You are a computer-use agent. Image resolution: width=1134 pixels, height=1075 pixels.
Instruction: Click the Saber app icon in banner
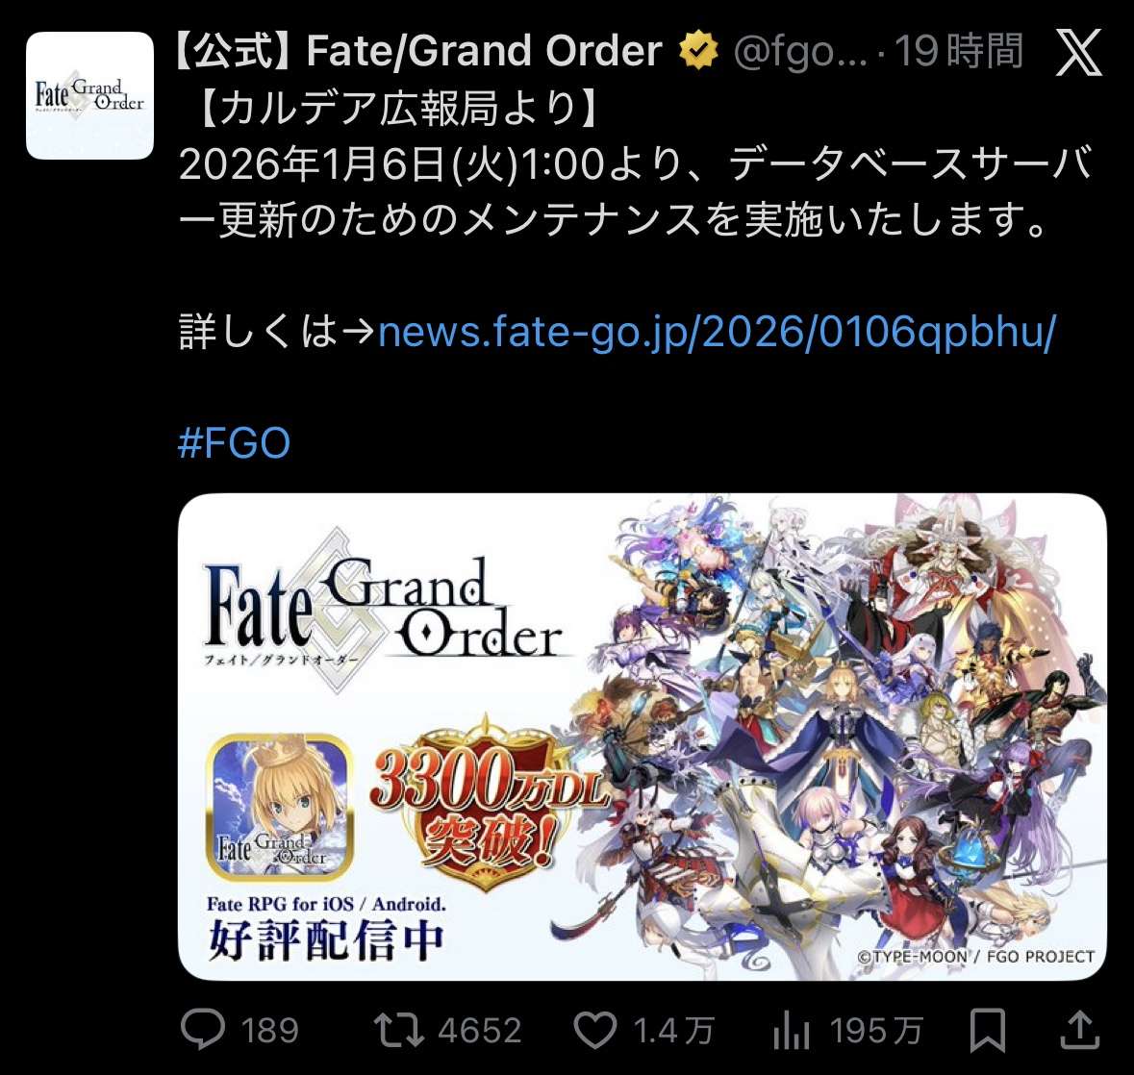pos(281,807)
